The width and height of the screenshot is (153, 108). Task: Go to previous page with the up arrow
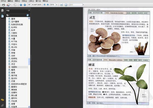21,5
